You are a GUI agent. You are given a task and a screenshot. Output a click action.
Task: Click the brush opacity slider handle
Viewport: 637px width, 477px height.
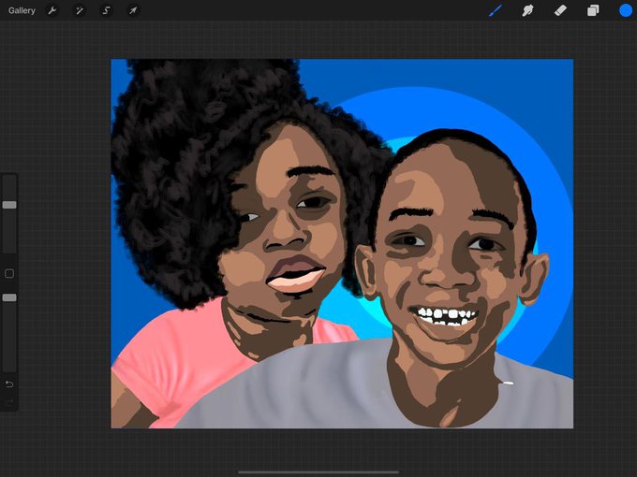click(x=9, y=297)
